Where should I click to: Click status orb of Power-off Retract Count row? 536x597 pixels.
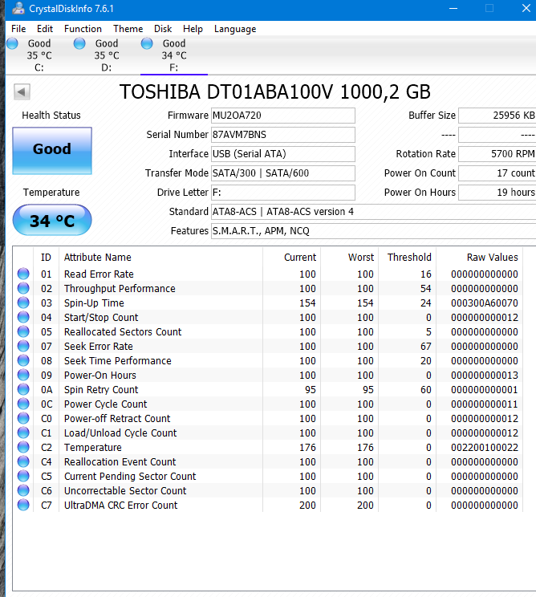tap(23, 418)
